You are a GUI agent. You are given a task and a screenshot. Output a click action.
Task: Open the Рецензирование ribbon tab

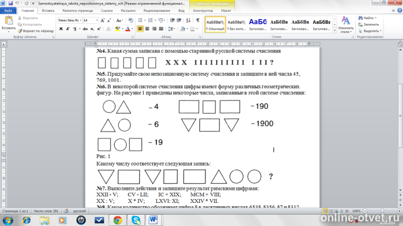coord(157,11)
